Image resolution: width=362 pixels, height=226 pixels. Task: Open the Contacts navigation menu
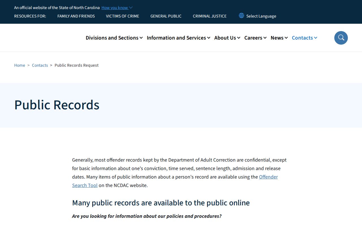305,38
